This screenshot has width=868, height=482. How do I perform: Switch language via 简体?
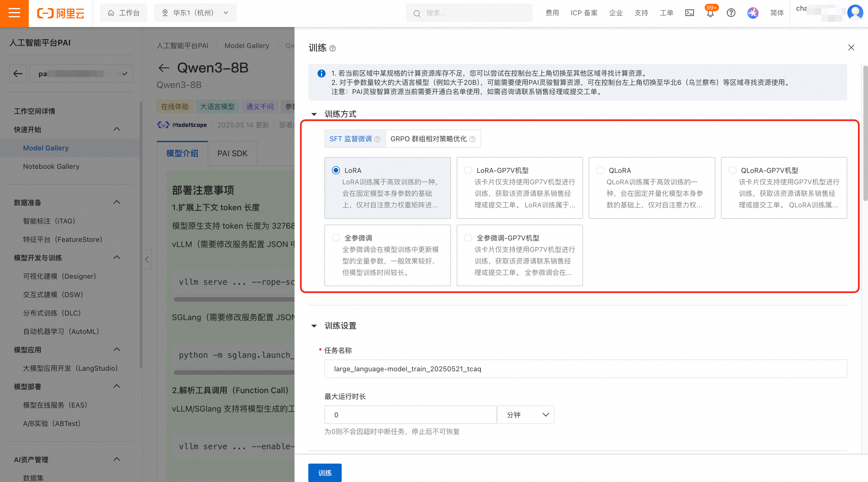click(x=777, y=13)
